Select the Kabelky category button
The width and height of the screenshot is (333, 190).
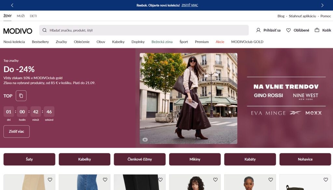[x=85, y=159]
